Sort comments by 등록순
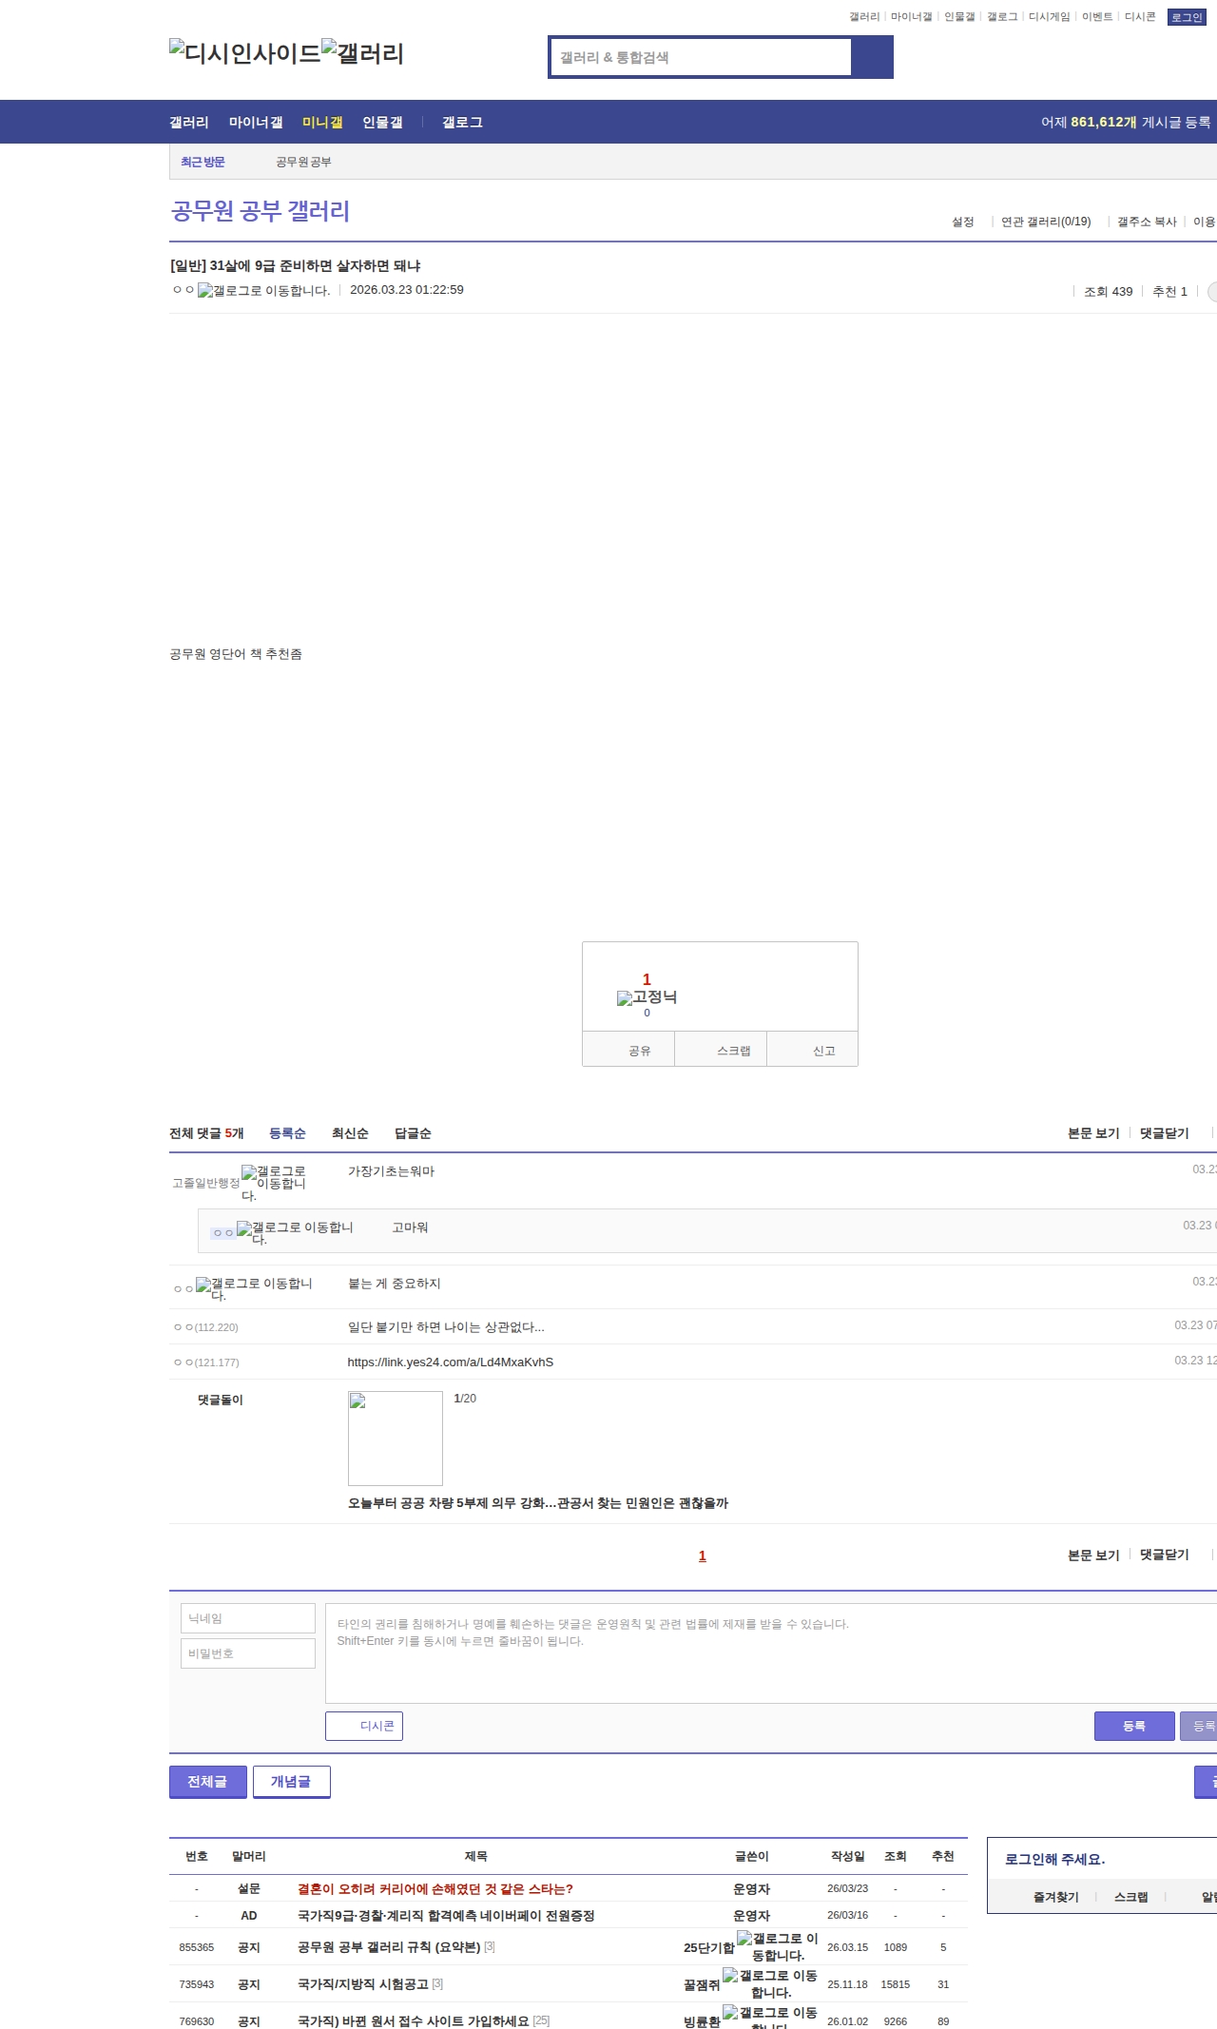The image size is (1217, 2029). click(287, 1133)
